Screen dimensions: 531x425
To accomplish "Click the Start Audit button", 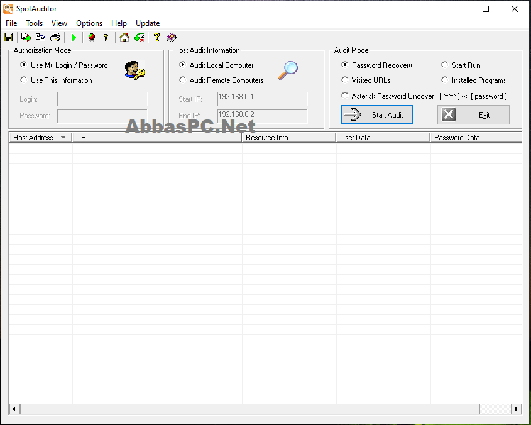I will (376, 114).
